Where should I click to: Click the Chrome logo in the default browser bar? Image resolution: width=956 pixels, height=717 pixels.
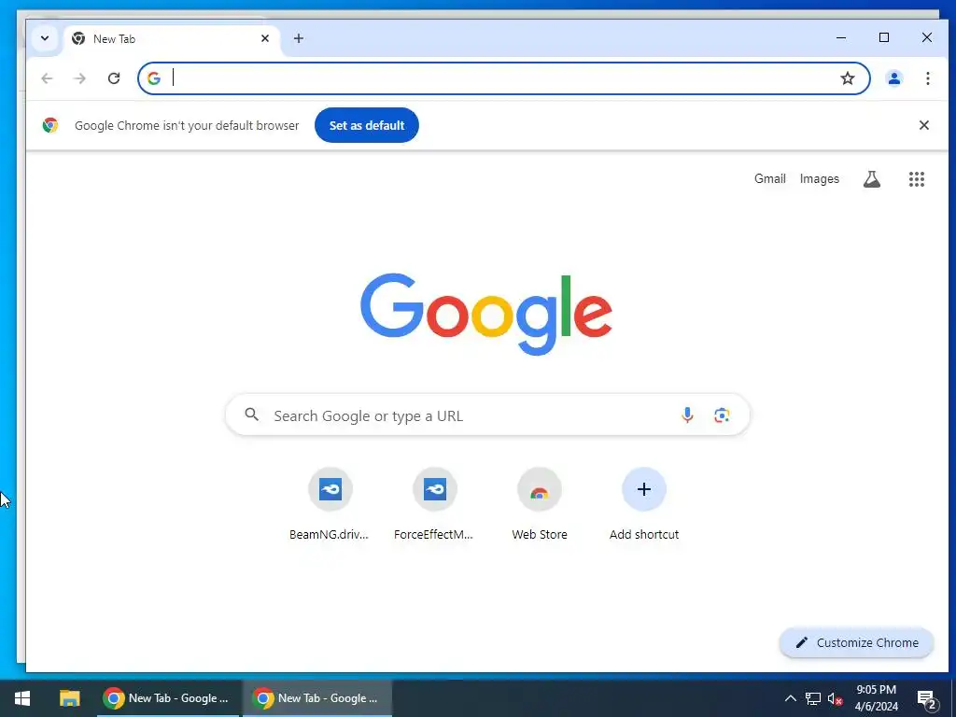pyautogui.click(x=50, y=125)
